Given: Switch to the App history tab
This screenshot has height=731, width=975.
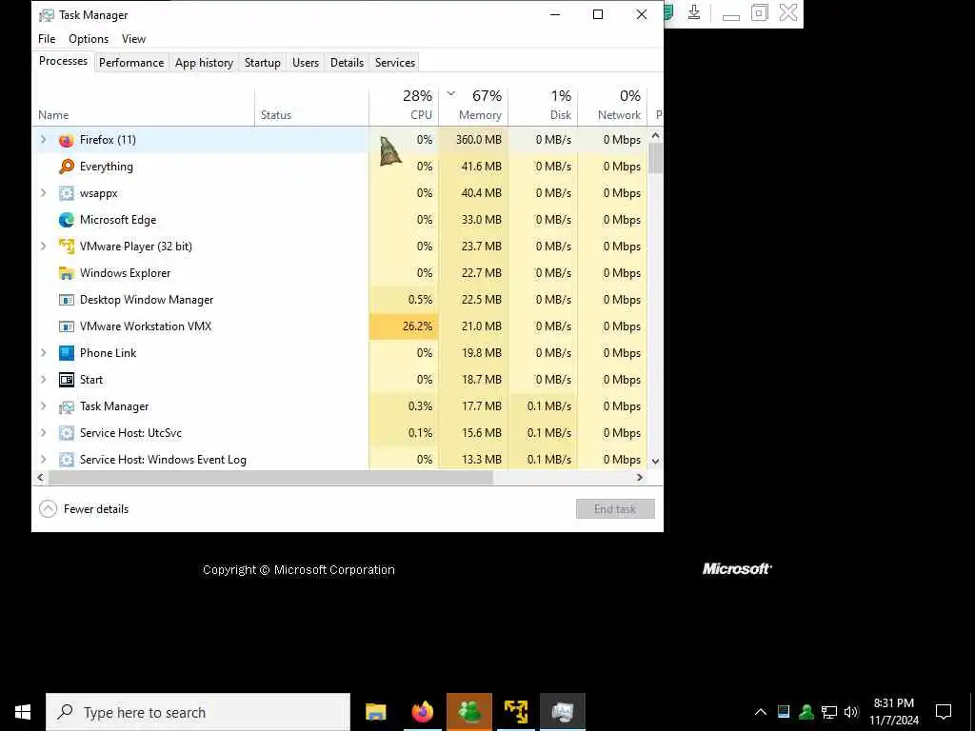Looking at the screenshot, I should [204, 63].
